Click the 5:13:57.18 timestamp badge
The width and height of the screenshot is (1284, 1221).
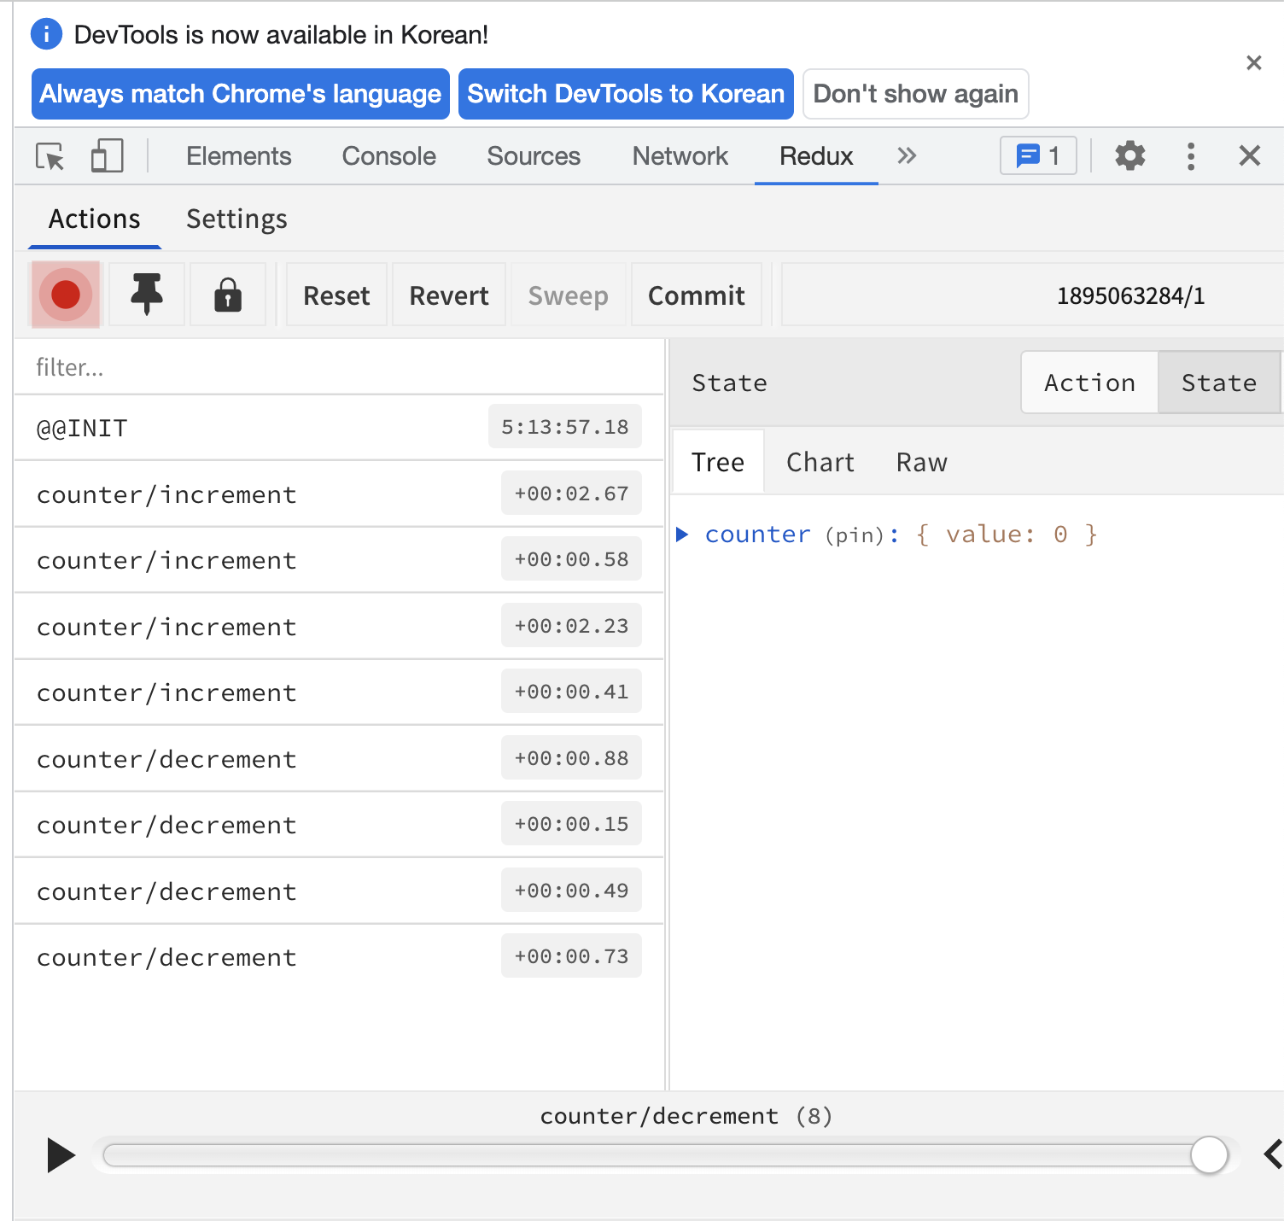pos(565,426)
